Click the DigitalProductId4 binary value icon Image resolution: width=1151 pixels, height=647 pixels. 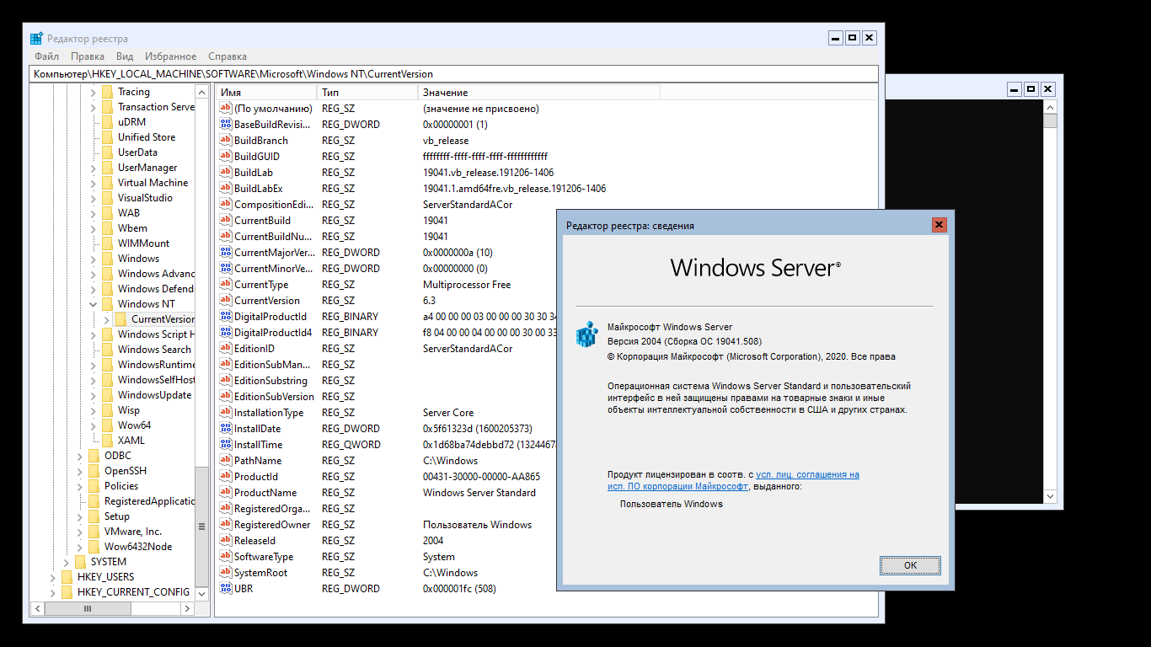point(225,333)
